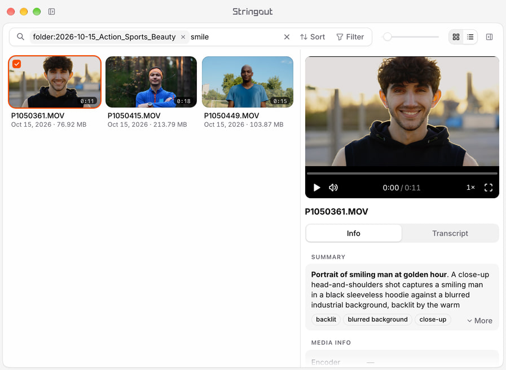Viewport: 506px width, 370px height.
Task: Select the P1050415.MOV thumbnail
Action: (151, 82)
